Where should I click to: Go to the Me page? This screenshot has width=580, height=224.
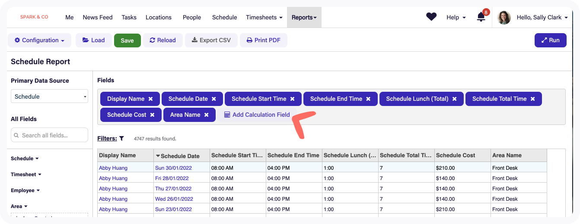(x=69, y=17)
